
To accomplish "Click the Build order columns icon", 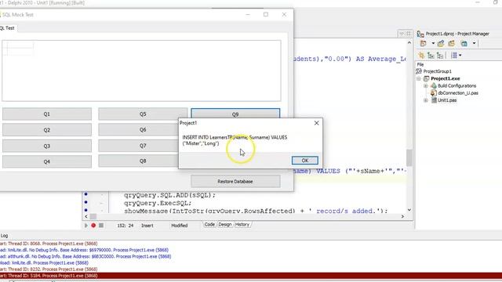I will [x=454, y=56].
